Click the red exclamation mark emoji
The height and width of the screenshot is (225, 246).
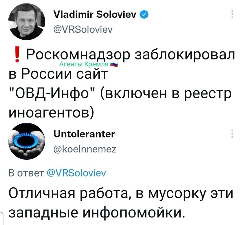17,54
